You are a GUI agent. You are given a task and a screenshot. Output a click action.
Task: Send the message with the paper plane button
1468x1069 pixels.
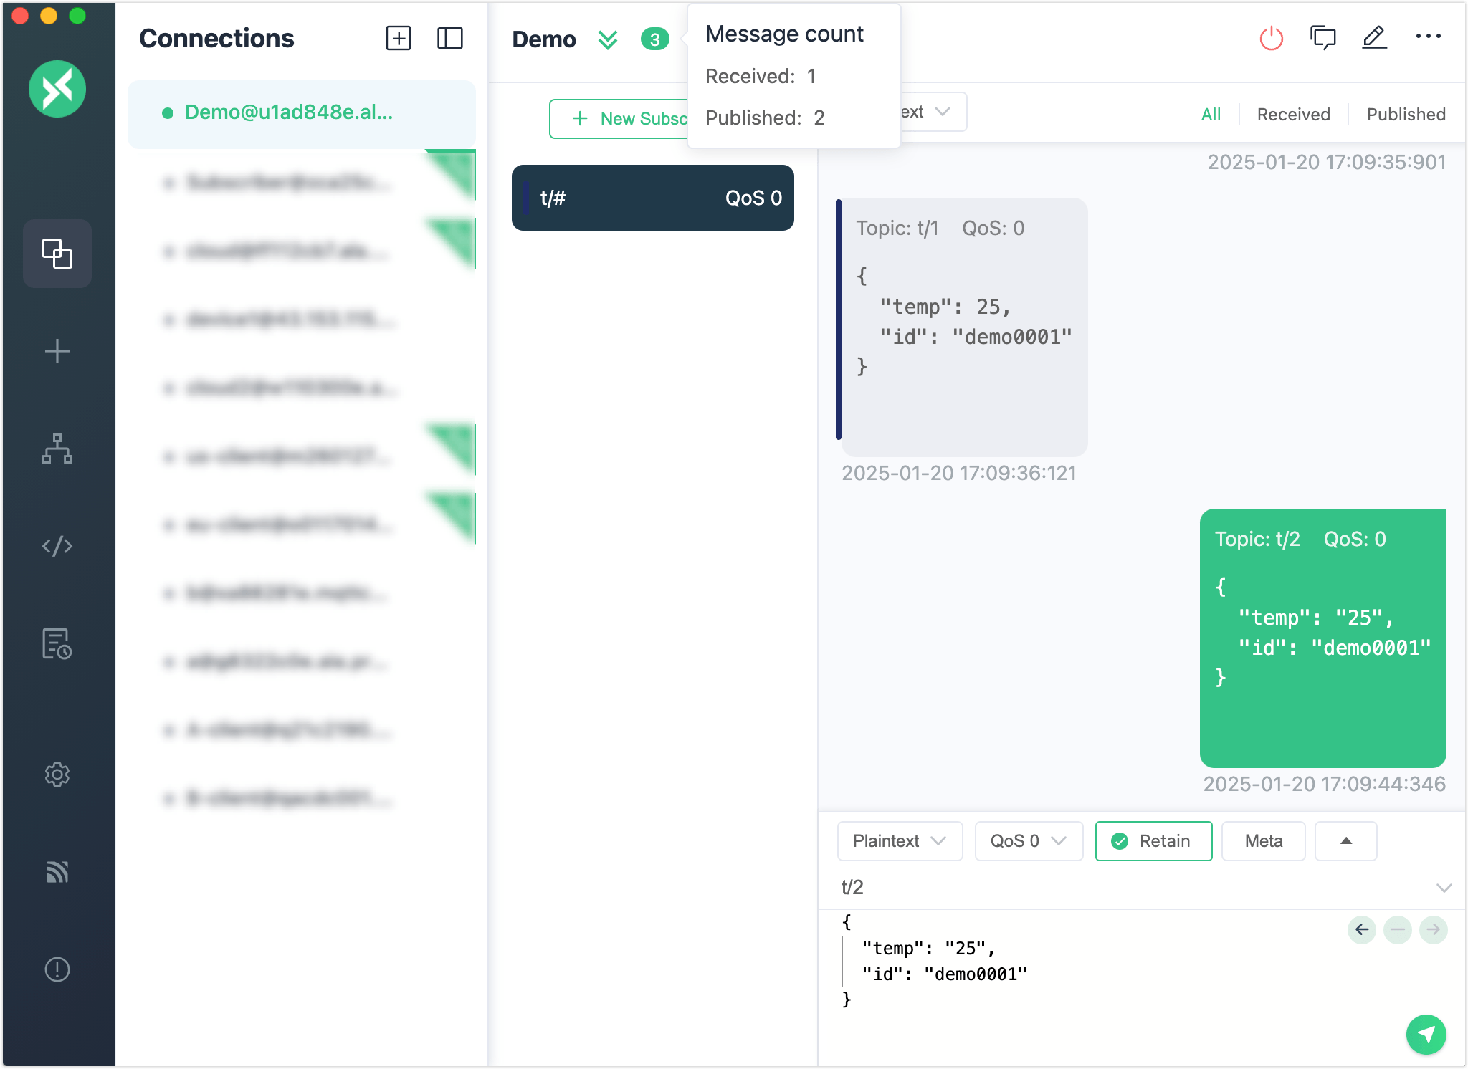[1426, 1035]
